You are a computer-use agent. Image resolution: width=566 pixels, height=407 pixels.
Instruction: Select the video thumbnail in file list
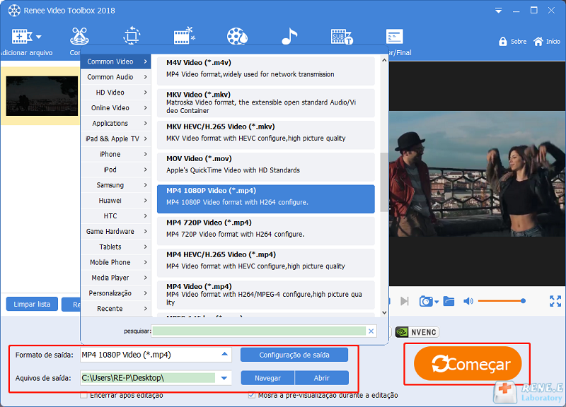42,96
